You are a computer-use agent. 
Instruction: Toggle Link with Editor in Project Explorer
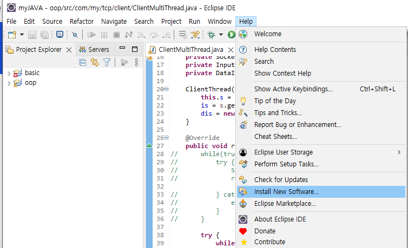95,62
